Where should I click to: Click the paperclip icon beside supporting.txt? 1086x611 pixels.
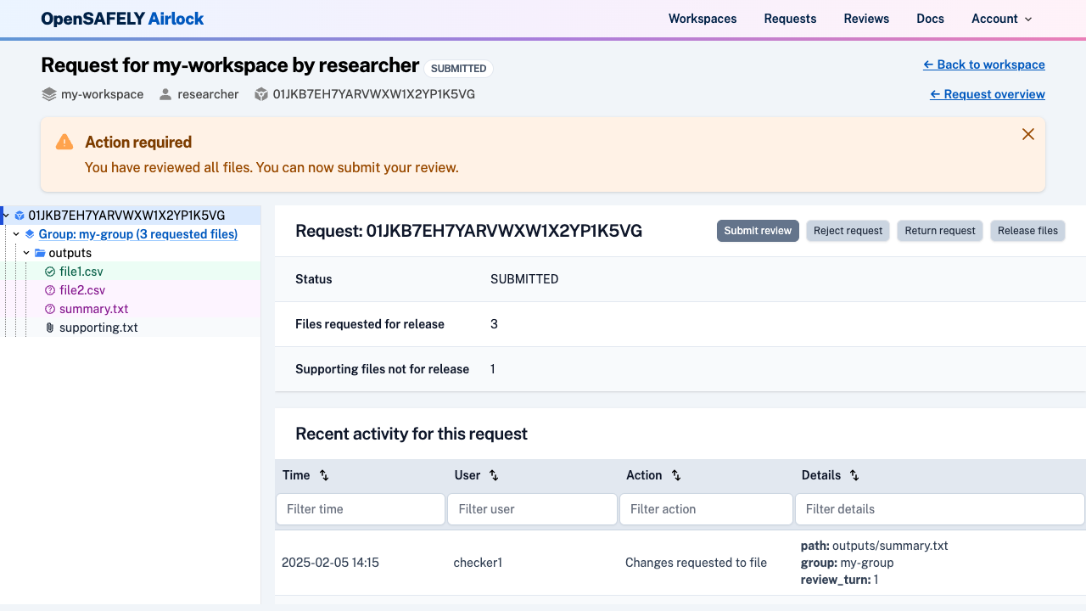50,328
